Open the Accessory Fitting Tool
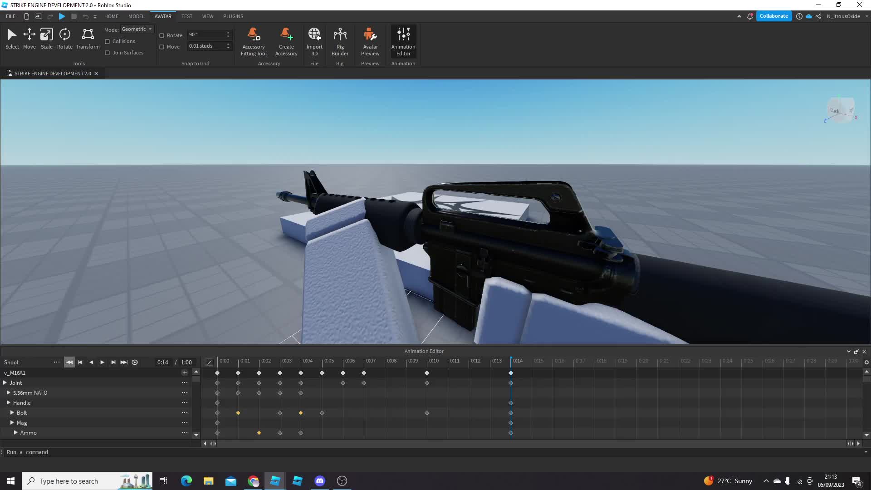Screen dimensions: 871x490 [254, 41]
